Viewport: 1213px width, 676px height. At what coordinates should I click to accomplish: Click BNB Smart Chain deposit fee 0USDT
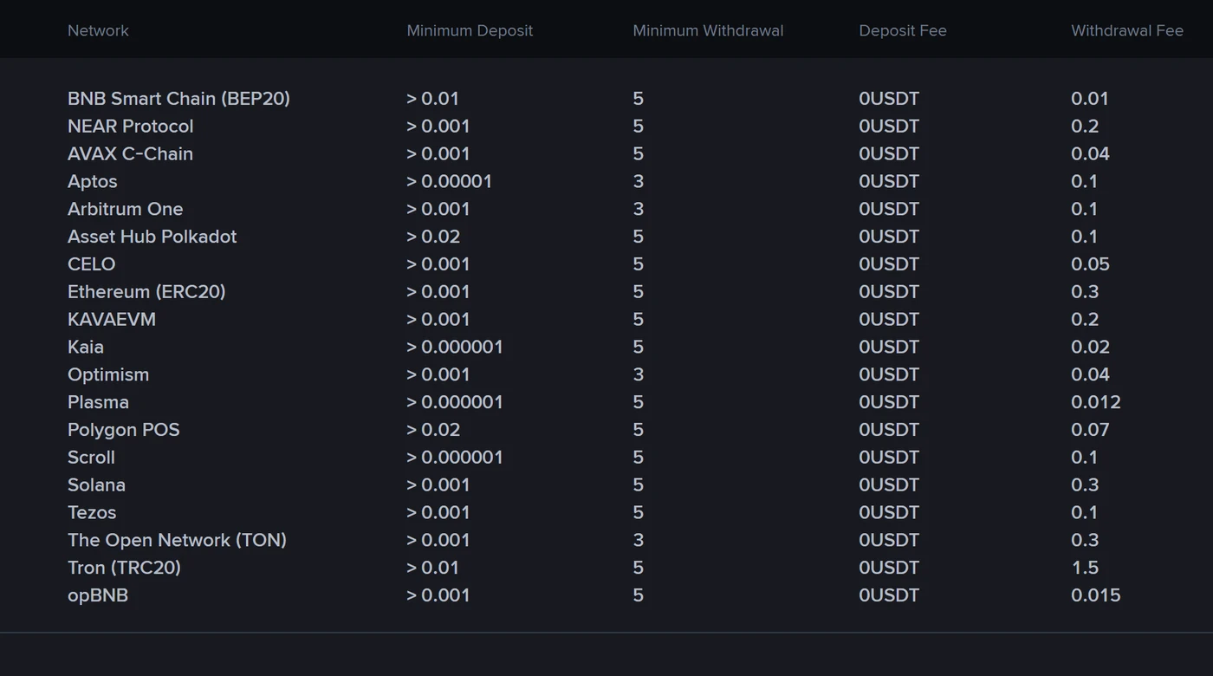click(889, 99)
